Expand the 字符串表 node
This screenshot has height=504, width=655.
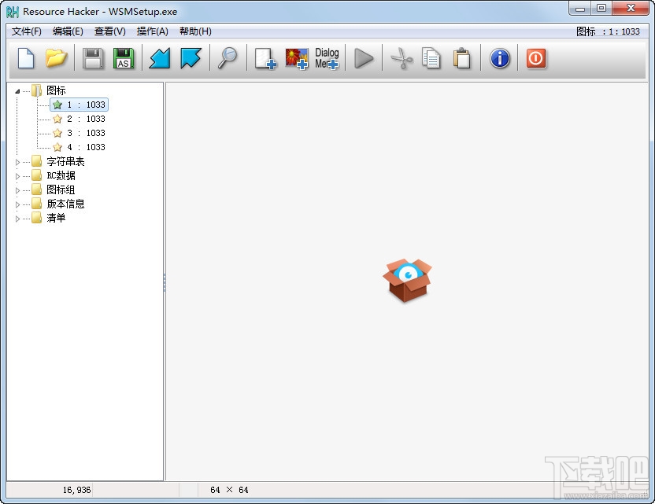pyautogui.click(x=18, y=161)
